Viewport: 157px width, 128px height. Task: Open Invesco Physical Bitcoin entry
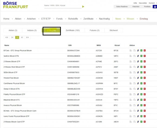[x=13, y=105]
